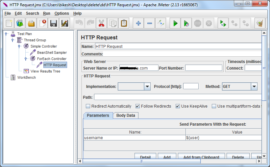
Task: Click the Undo arrow icon
Action: click(x=79, y=23)
